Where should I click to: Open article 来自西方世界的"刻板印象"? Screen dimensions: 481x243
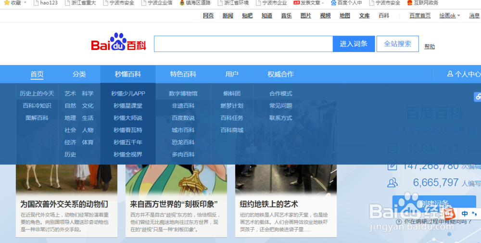(x=174, y=204)
